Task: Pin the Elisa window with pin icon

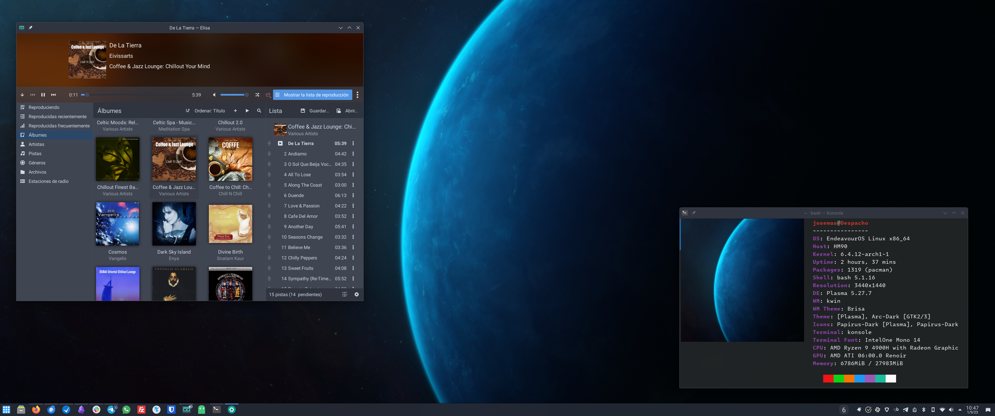Action: click(30, 27)
